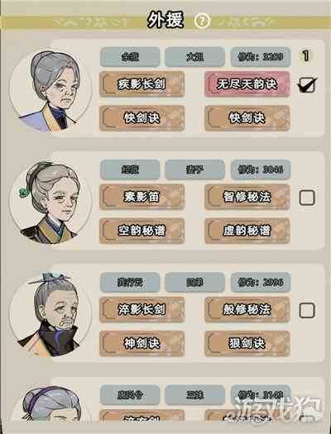Select the 狠剑诀 skill
The height and width of the screenshot is (434, 331).
pyautogui.click(x=247, y=344)
